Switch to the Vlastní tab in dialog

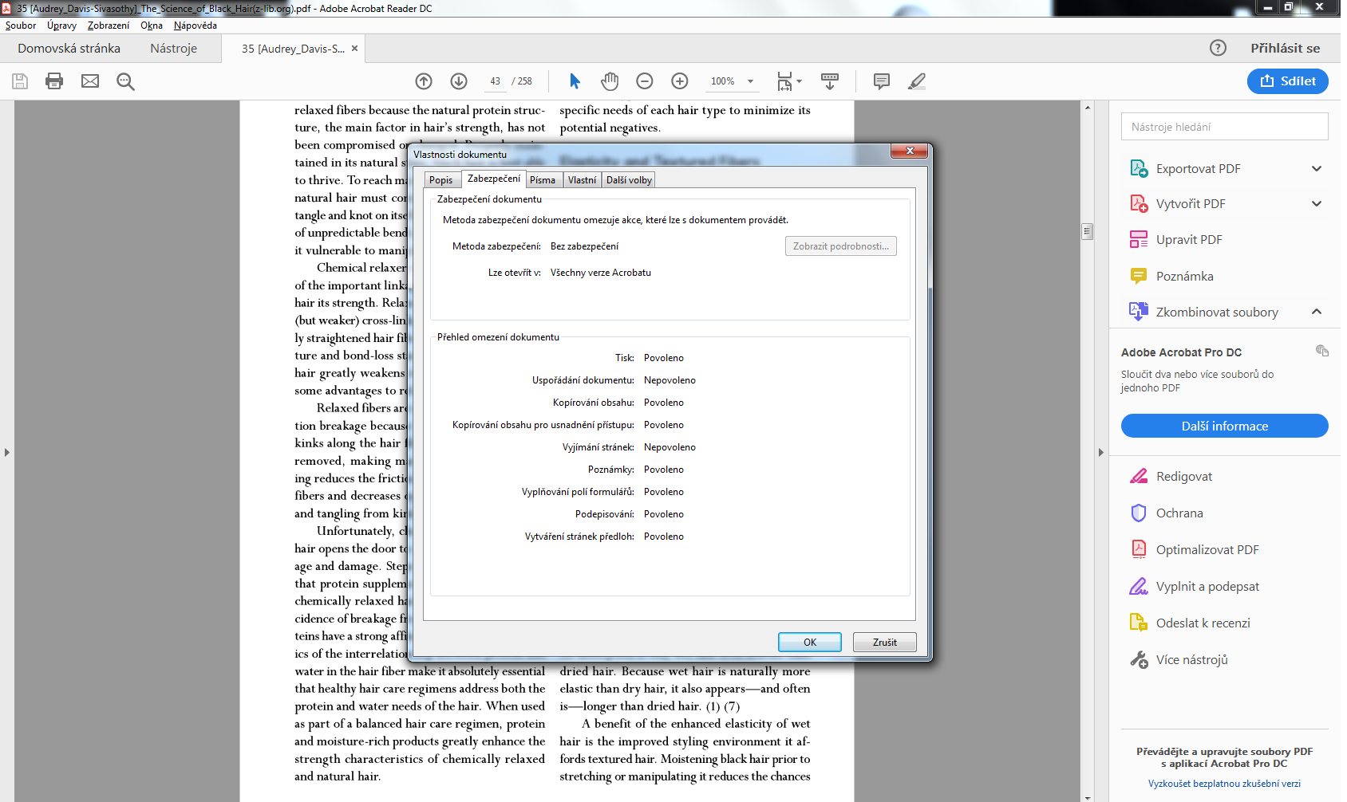coord(583,180)
